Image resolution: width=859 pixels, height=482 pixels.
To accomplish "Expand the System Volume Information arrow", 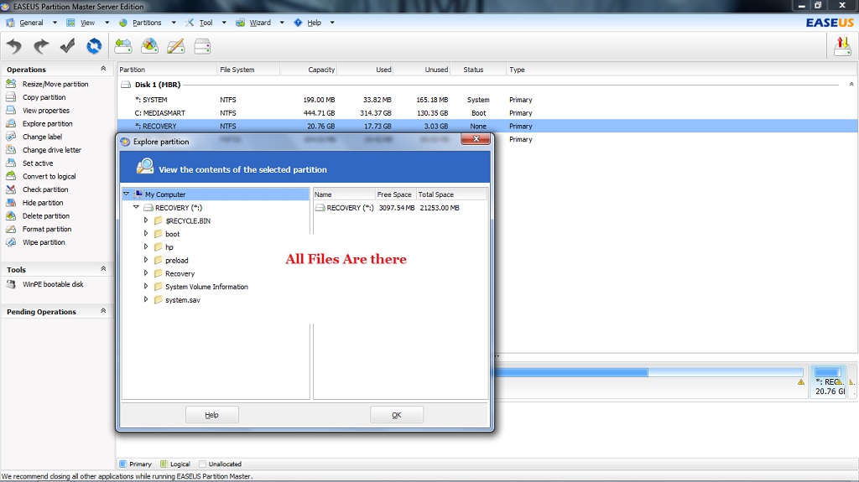I will pos(146,286).
